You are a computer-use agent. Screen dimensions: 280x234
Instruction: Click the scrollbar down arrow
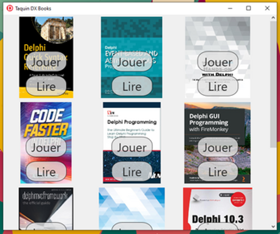273,226
